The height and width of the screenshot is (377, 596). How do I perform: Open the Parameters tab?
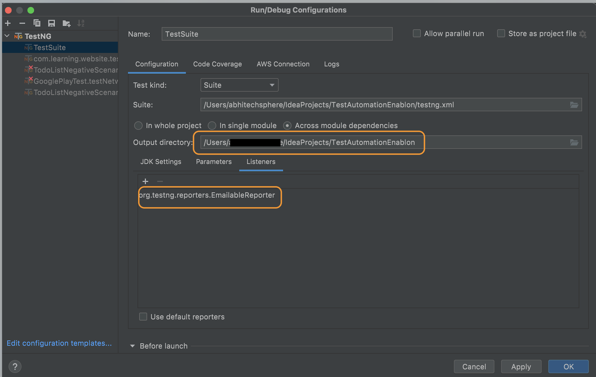point(214,161)
